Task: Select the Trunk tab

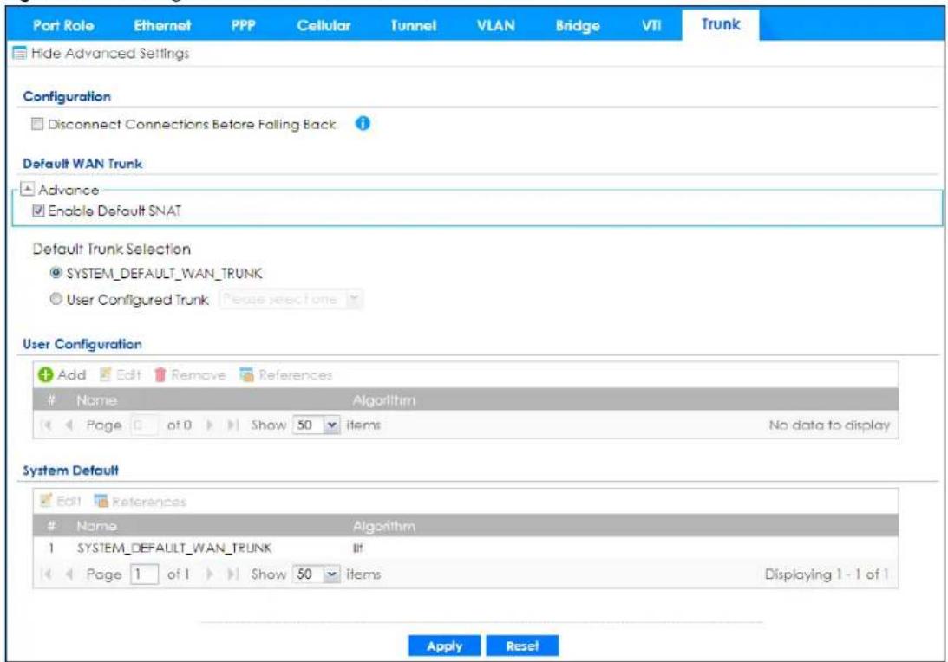Action: (x=721, y=25)
